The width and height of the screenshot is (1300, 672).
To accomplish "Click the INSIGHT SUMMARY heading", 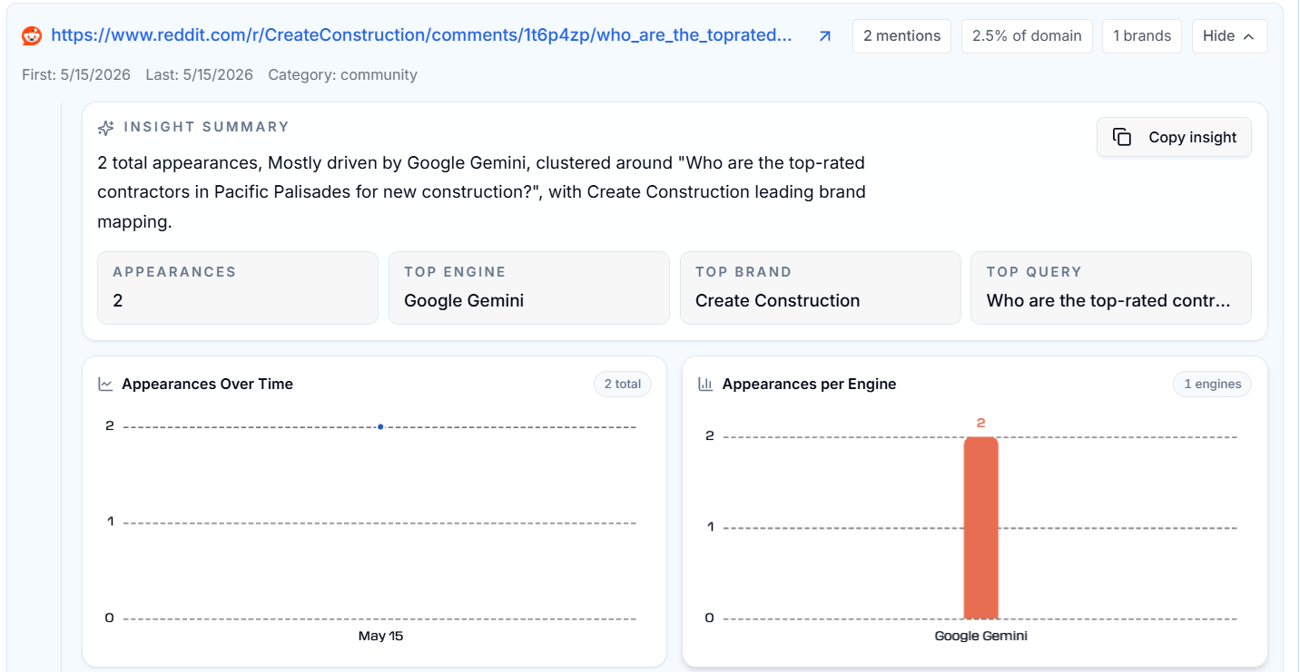I will [x=206, y=127].
